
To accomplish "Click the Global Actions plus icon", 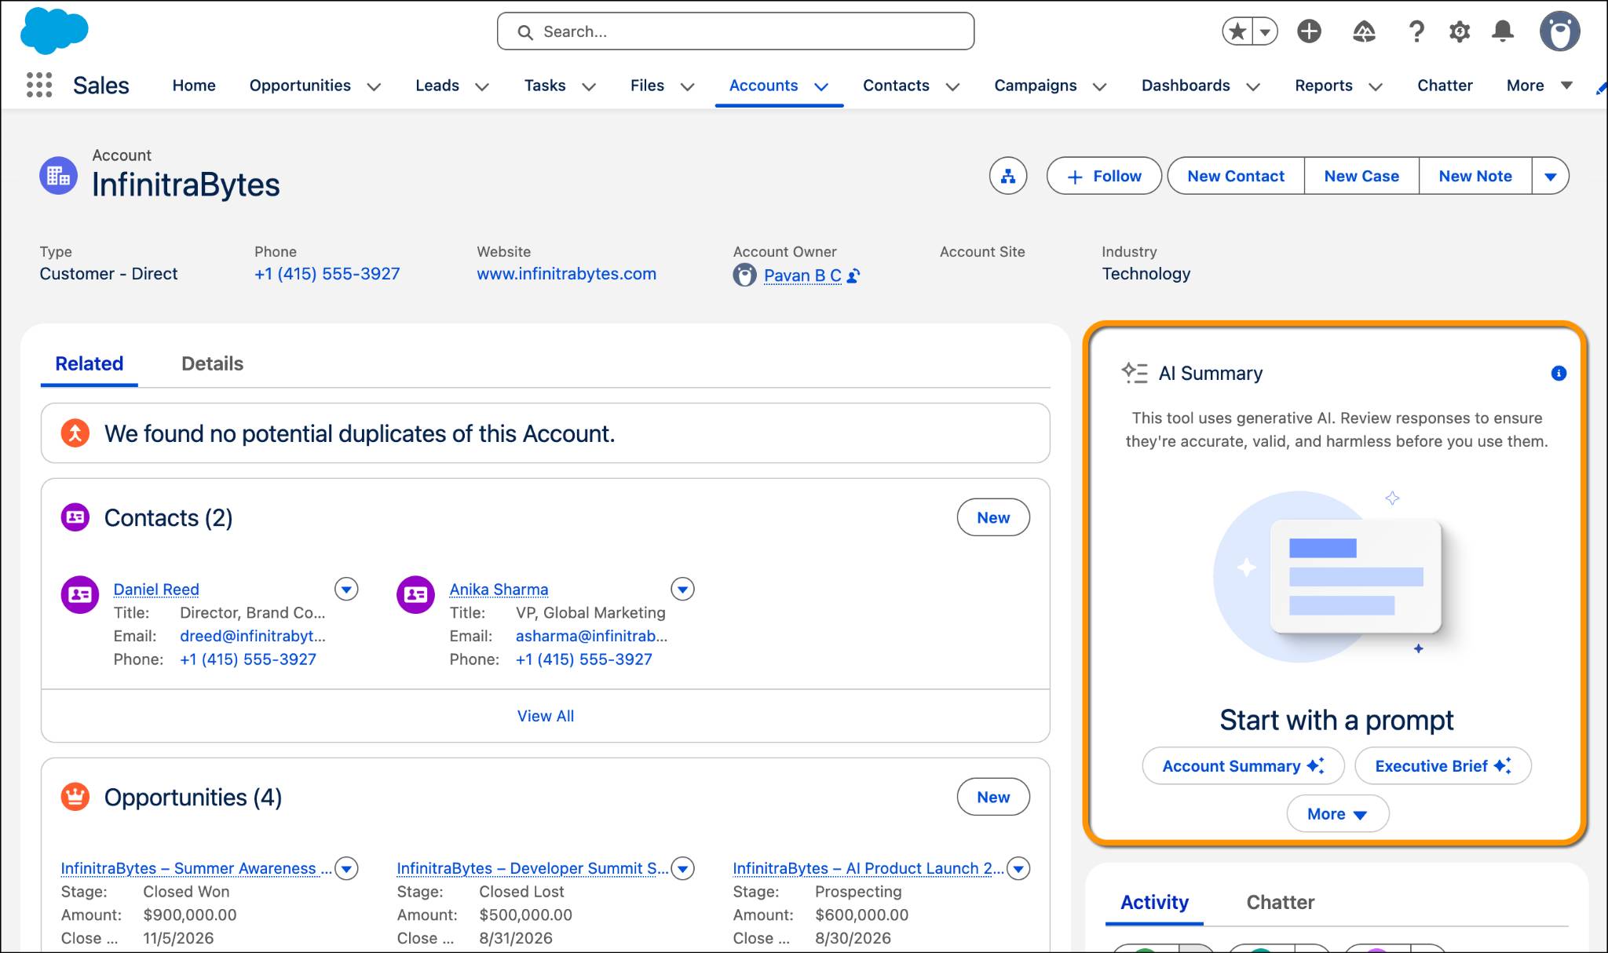I will (1309, 31).
